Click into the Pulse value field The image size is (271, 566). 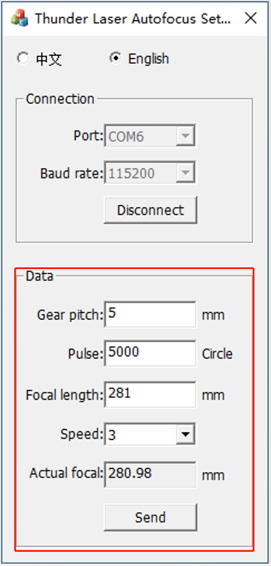pyautogui.click(x=150, y=353)
